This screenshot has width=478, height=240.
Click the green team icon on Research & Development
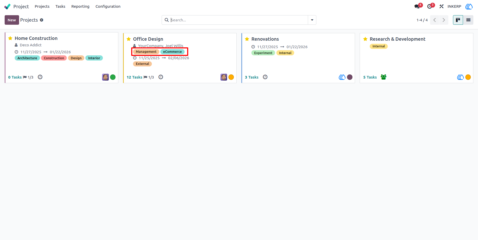384,77
